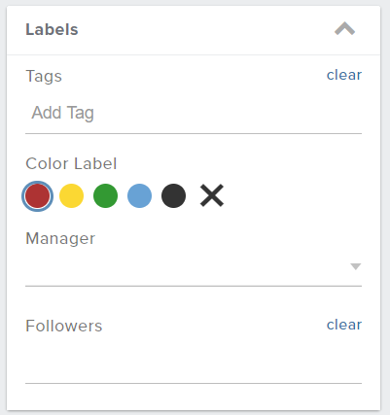Click the Followers section label
390x415 pixels.
click(x=64, y=326)
